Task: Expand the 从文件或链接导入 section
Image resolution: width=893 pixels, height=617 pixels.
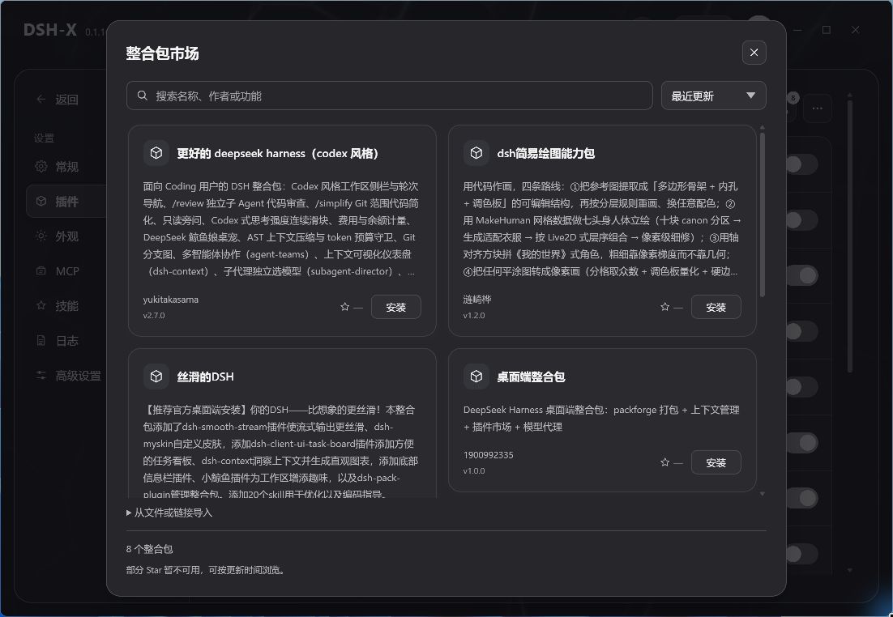Action: pos(169,513)
